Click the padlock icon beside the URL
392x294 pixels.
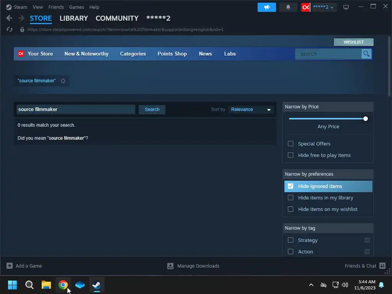coord(22,29)
